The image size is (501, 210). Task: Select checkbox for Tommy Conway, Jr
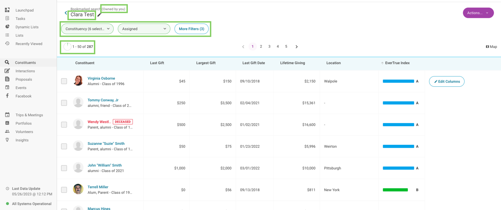coord(64,103)
